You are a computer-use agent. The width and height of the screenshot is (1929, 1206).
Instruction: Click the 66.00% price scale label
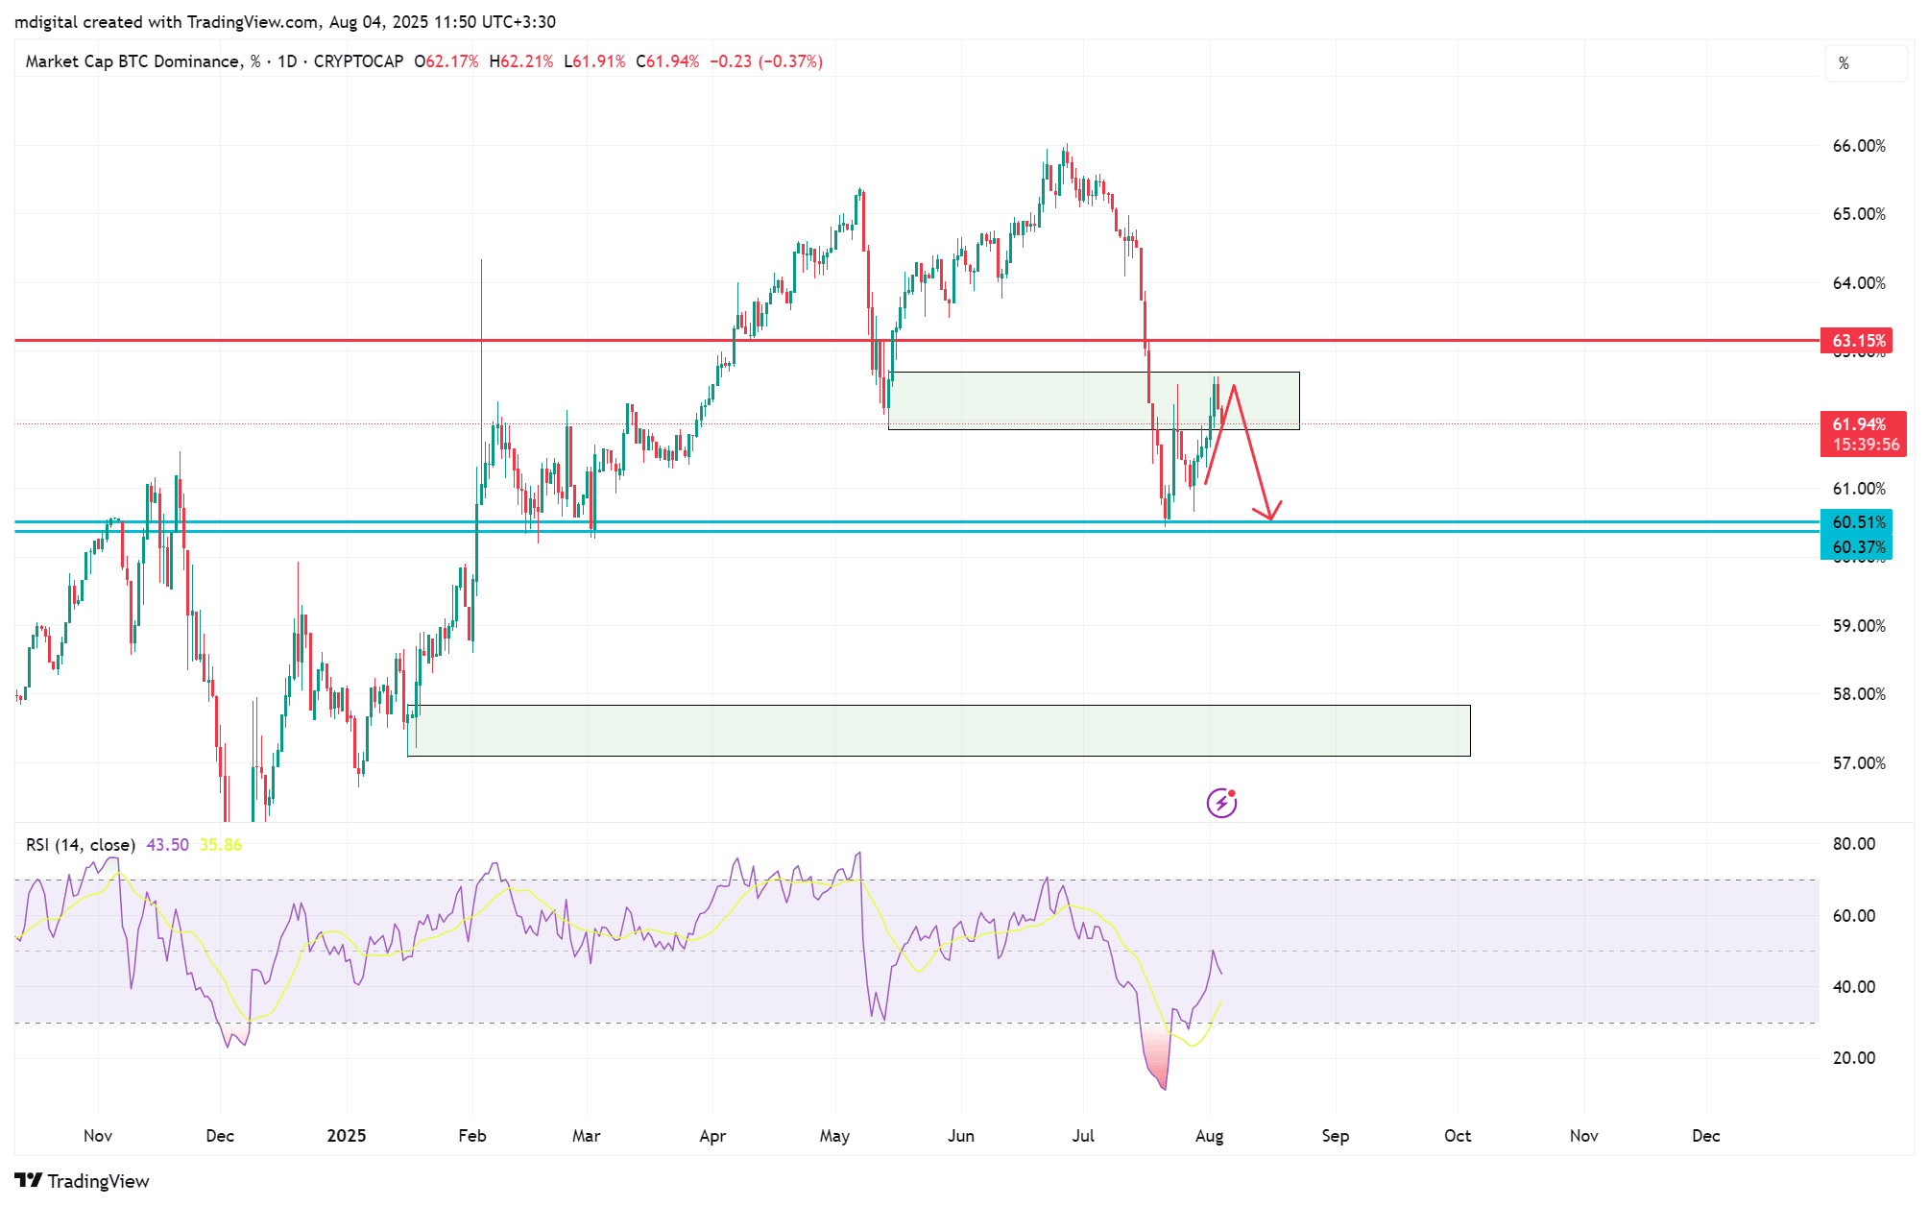click(1859, 146)
